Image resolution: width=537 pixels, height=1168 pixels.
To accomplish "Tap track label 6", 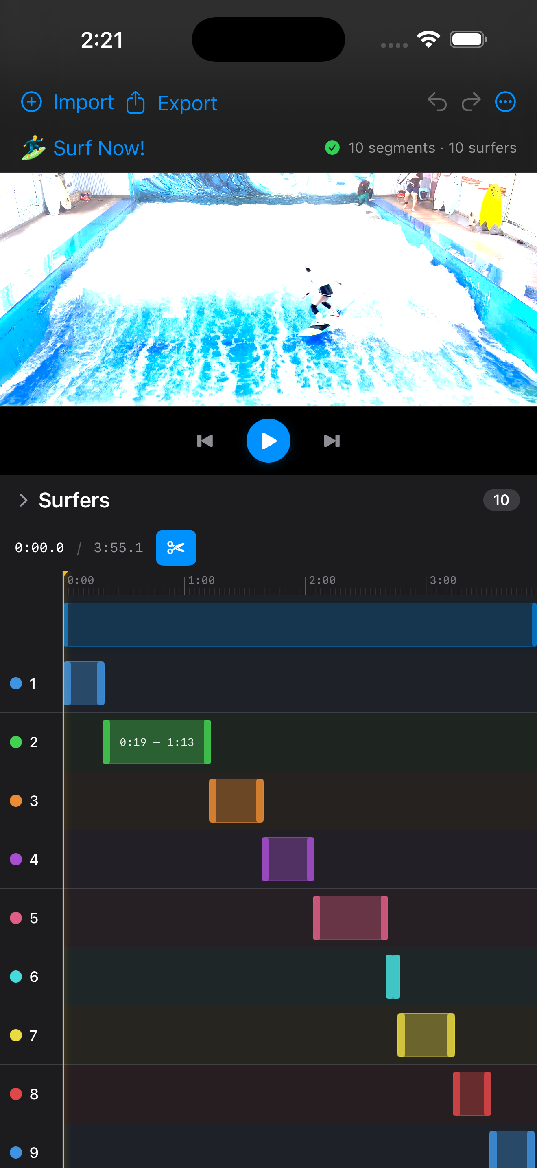I will [x=33, y=977].
